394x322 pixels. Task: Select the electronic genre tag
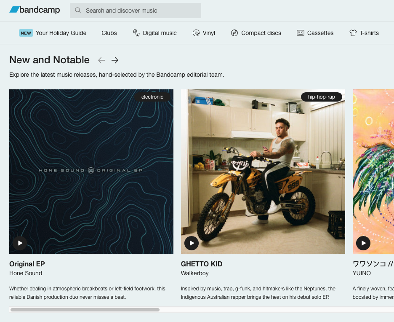pos(152,97)
